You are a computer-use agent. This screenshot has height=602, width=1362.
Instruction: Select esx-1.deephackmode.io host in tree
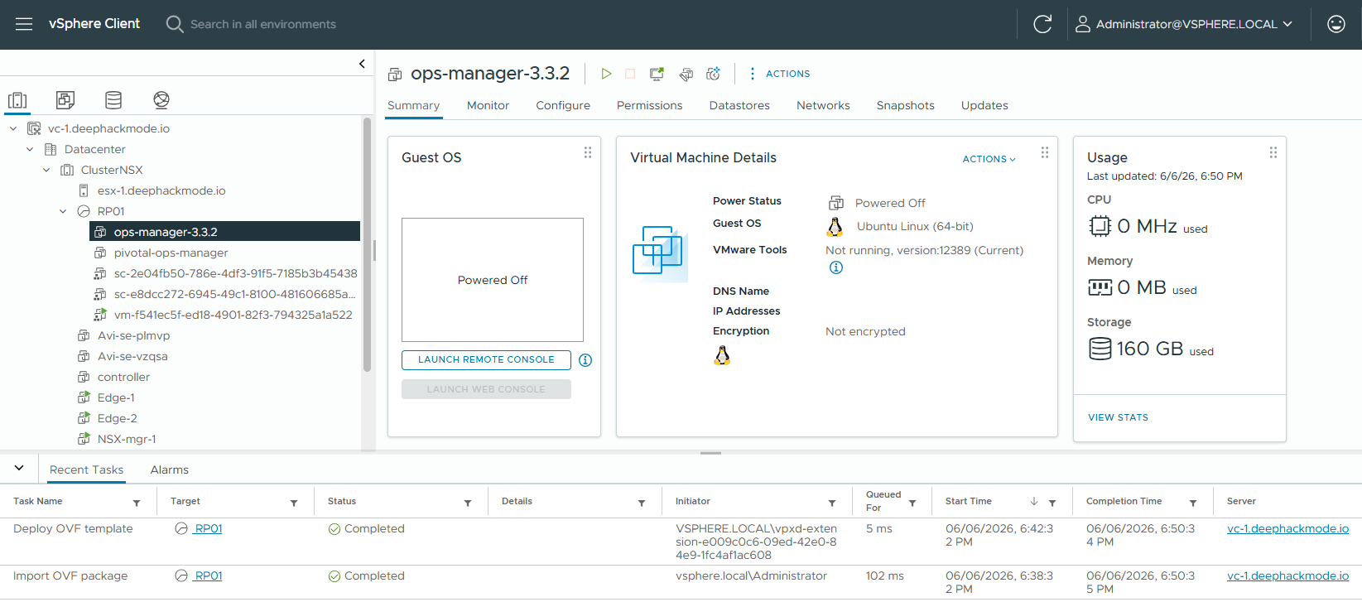coord(161,190)
